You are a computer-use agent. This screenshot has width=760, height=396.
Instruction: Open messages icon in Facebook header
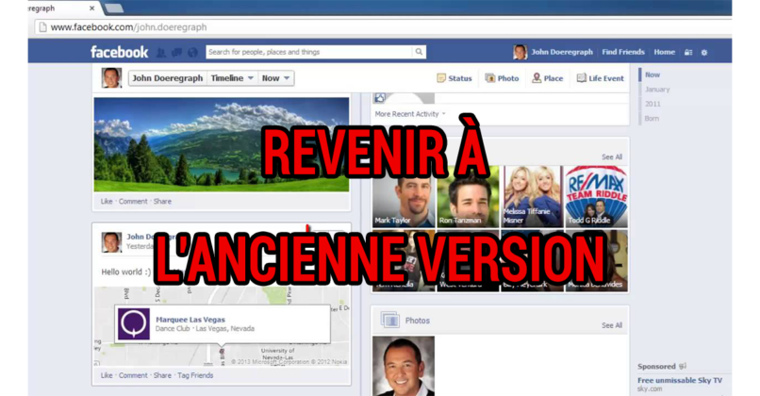coord(176,53)
